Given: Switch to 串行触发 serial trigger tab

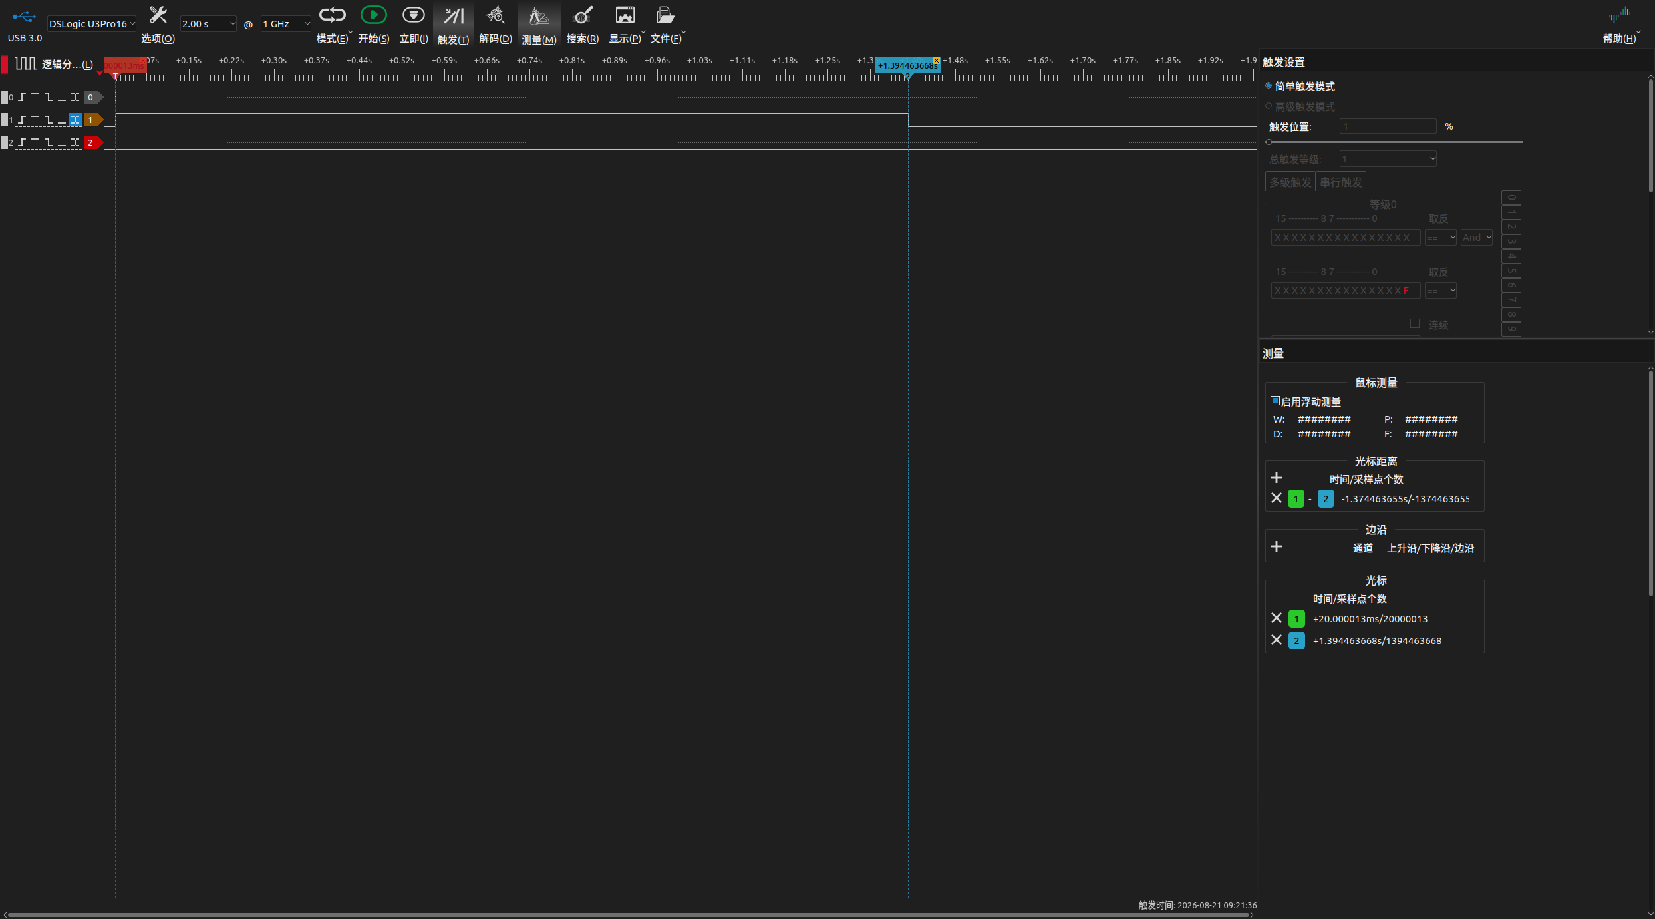Looking at the screenshot, I should 1340,182.
